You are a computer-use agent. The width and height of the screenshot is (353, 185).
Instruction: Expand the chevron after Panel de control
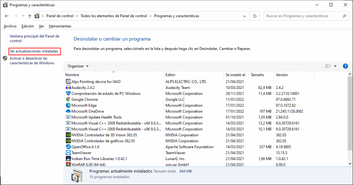[77, 16]
